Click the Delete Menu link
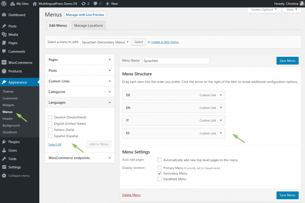 coord(131,195)
